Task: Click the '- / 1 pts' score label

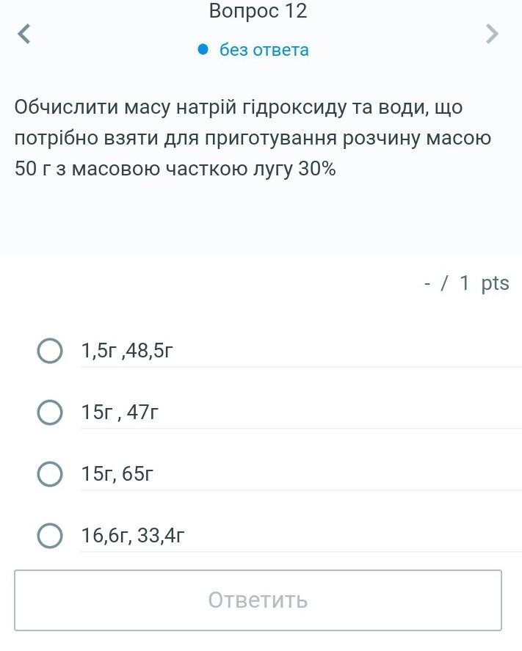Action: (x=466, y=283)
